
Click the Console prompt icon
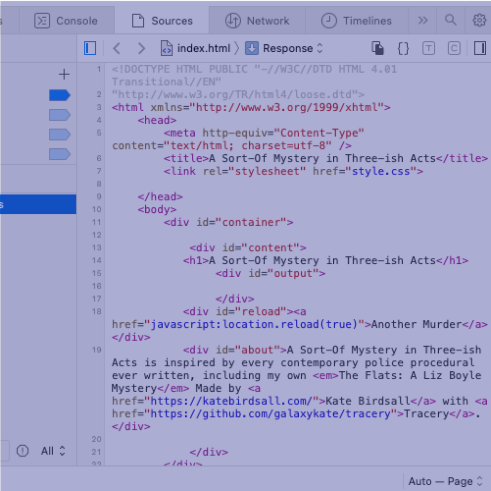[42, 21]
